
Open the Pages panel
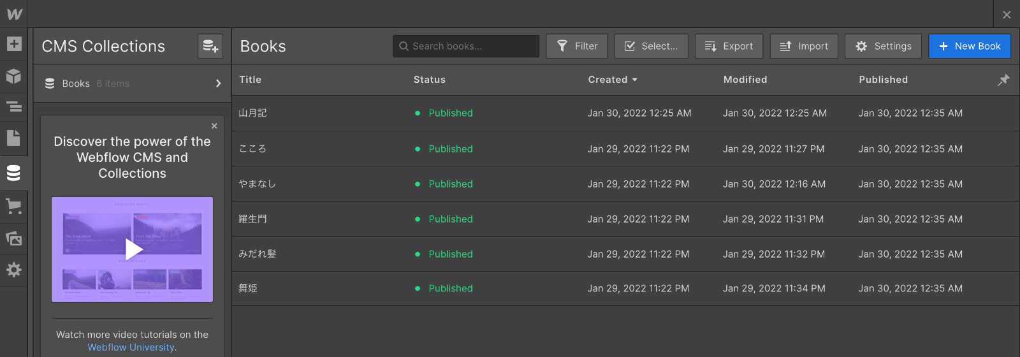click(14, 138)
